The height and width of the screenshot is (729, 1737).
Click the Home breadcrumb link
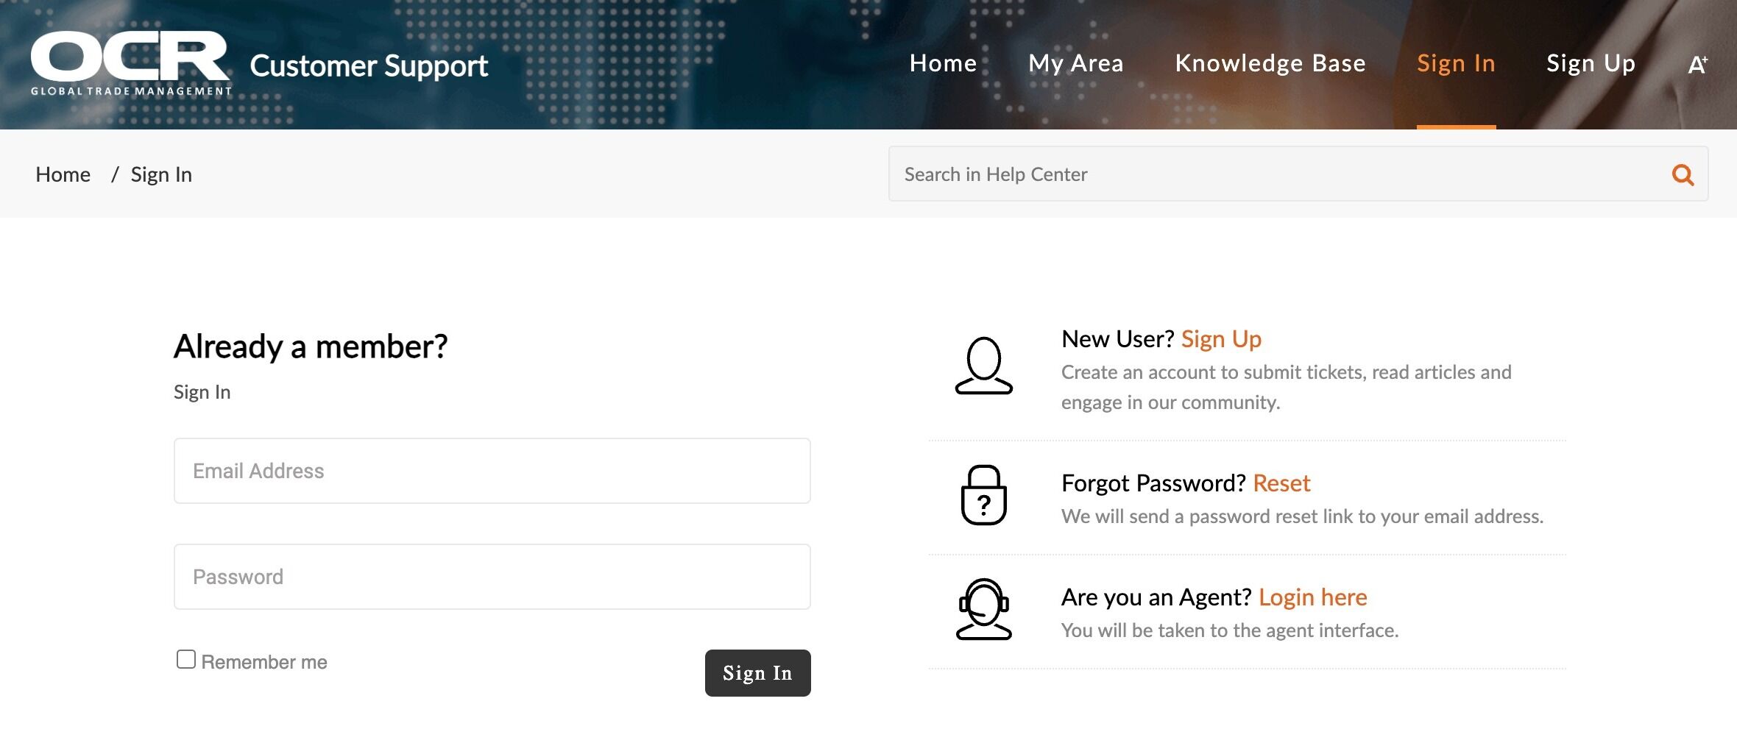[63, 174]
